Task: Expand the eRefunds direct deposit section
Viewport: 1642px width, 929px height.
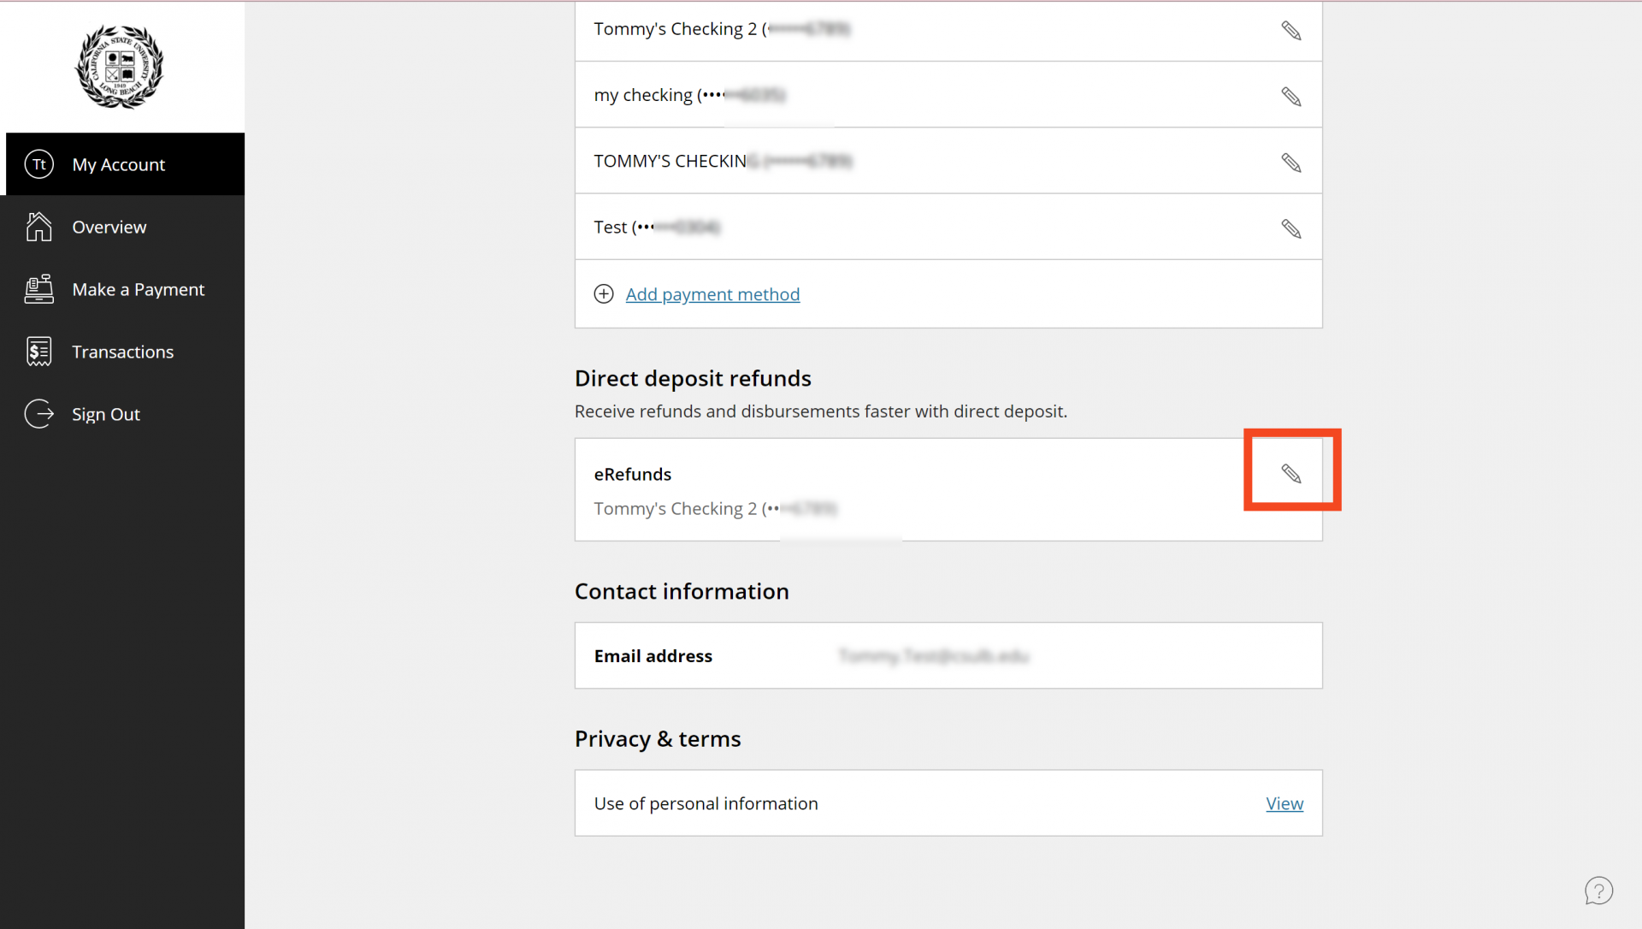Action: pos(1291,474)
